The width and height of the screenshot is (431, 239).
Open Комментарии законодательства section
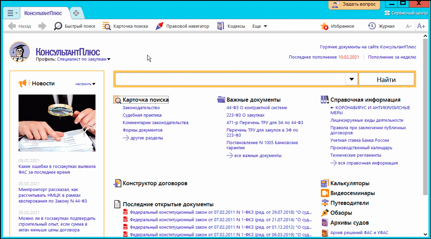tap(155, 122)
